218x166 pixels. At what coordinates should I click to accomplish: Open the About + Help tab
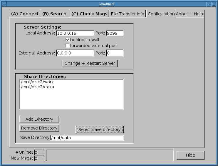(190, 14)
